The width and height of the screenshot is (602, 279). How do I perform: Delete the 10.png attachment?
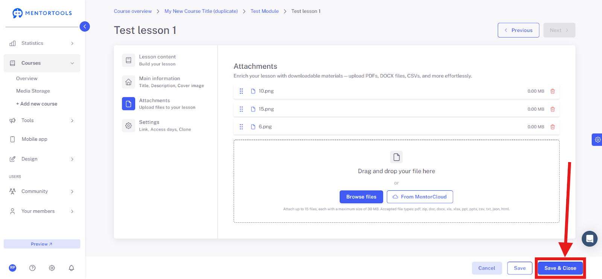tap(553, 91)
